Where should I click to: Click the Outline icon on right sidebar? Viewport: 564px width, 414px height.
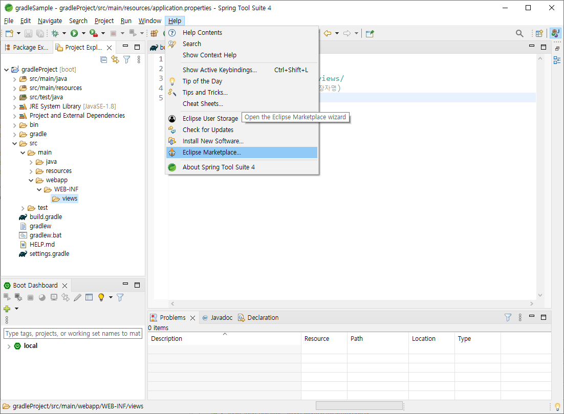tap(557, 60)
